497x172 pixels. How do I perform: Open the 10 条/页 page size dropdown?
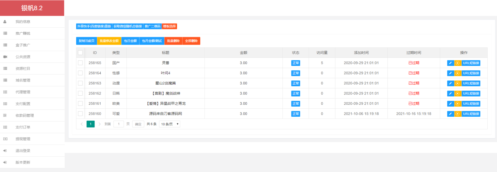(x=170, y=124)
